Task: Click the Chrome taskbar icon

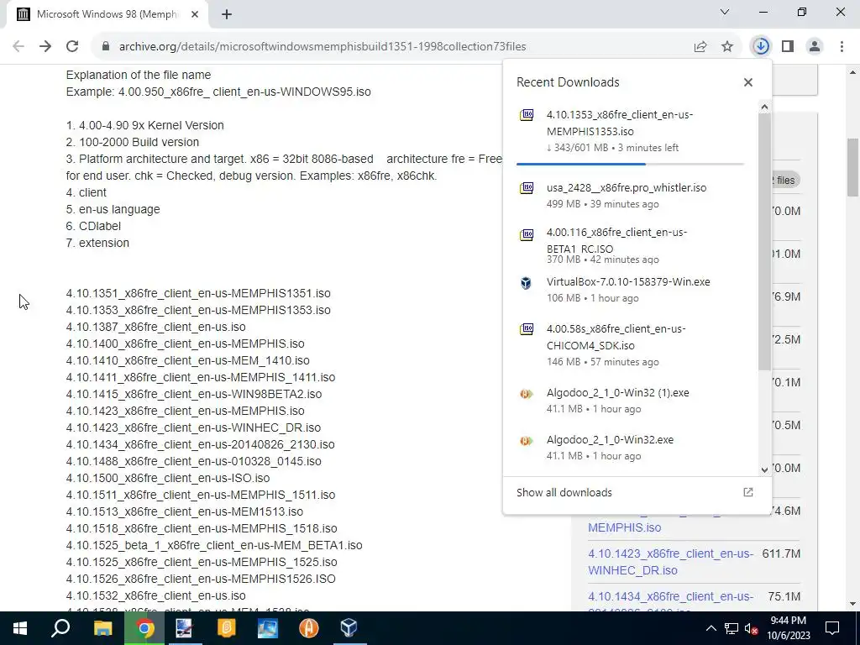Action: (144, 628)
